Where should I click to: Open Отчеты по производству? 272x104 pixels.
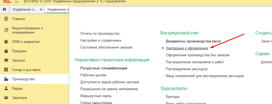(100, 34)
